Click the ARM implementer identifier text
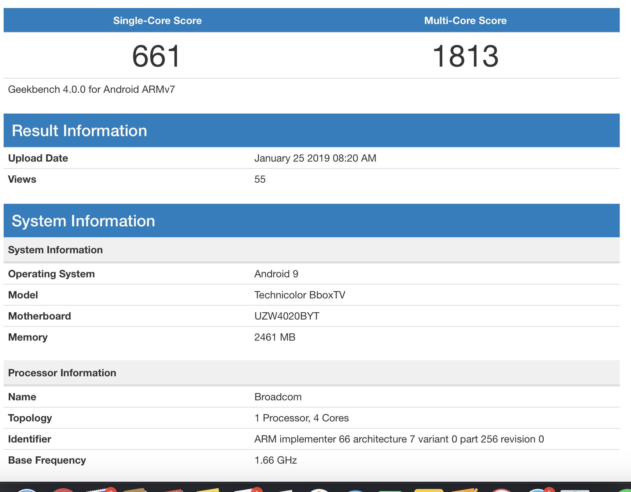The image size is (631, 492). coord(399,439)
